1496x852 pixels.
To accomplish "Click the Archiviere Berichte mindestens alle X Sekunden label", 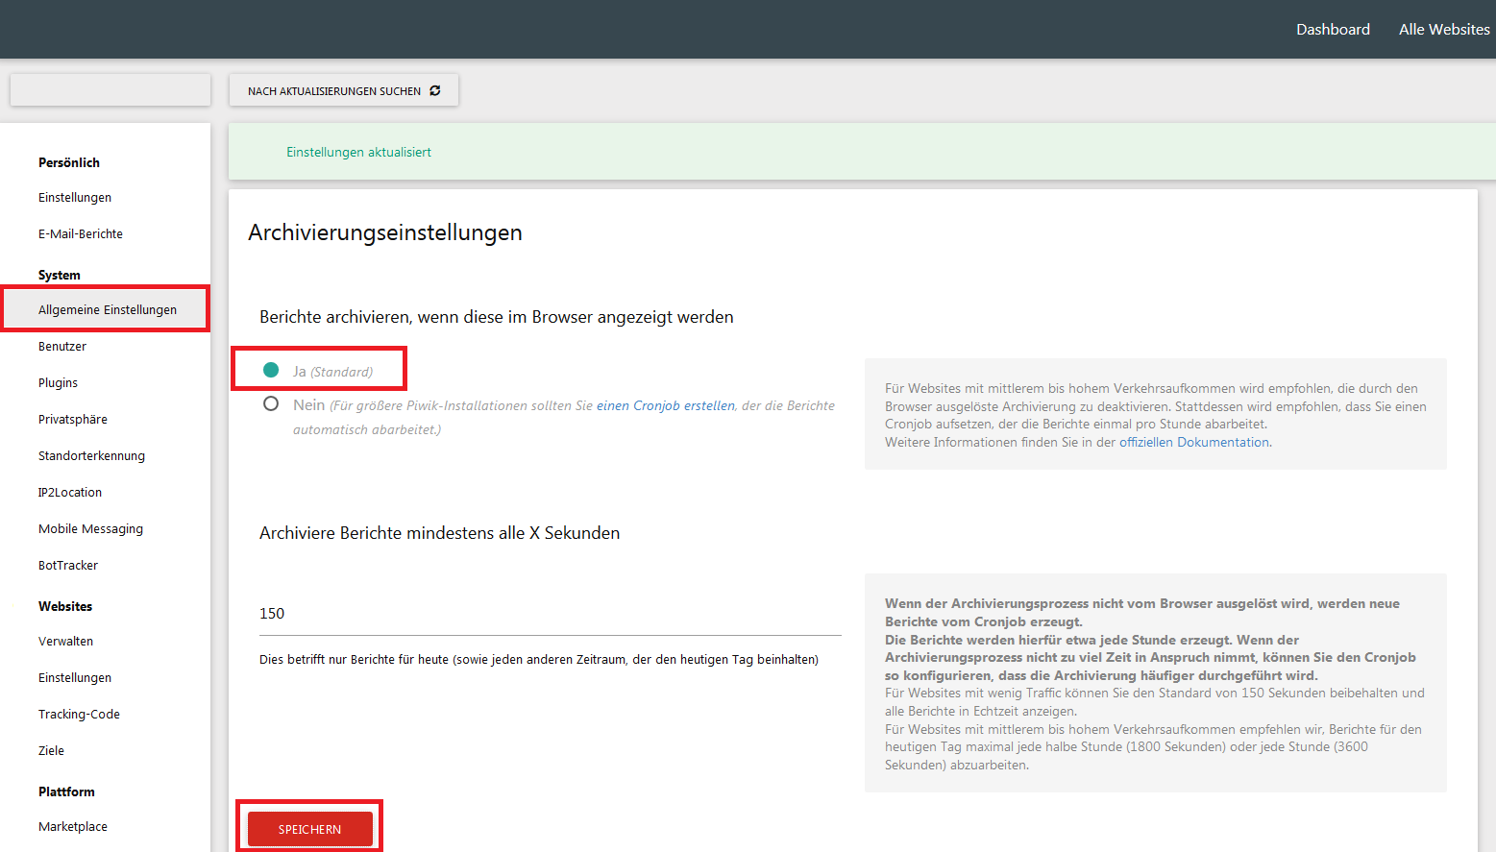I will tap(439, 533).
